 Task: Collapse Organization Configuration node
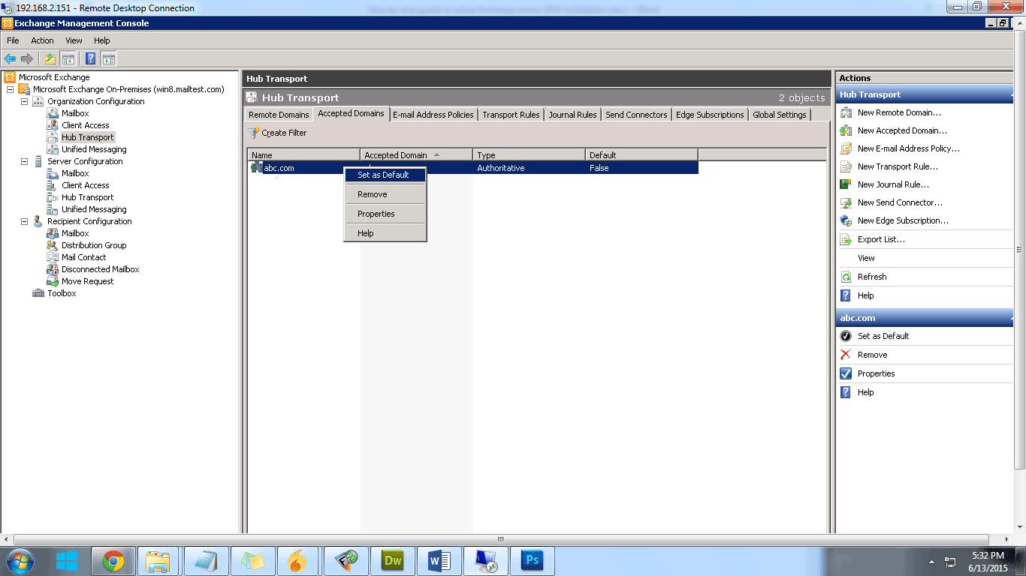pos(24,101)
